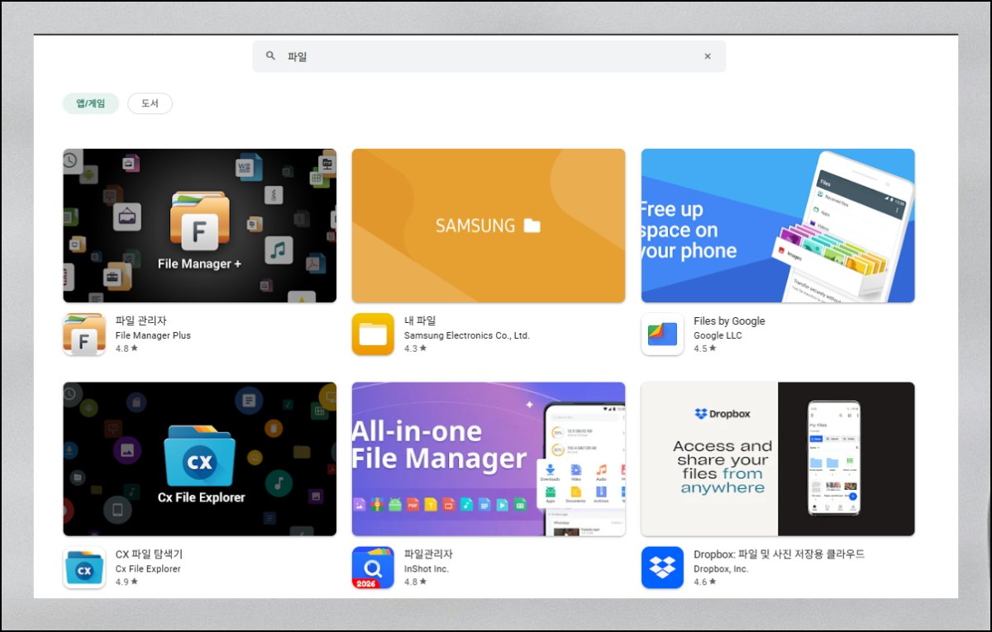Open the Cx File Explorer banner image
The image size is (992, 632).
(200, 459)
